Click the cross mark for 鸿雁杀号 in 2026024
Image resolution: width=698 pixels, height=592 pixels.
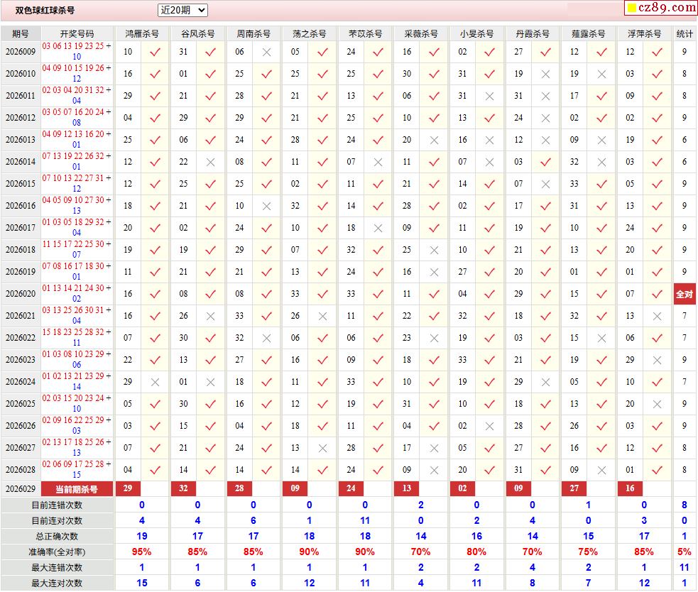155,382
